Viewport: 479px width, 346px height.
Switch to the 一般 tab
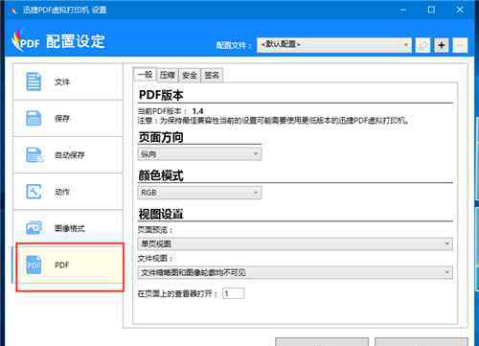point(146,75)
